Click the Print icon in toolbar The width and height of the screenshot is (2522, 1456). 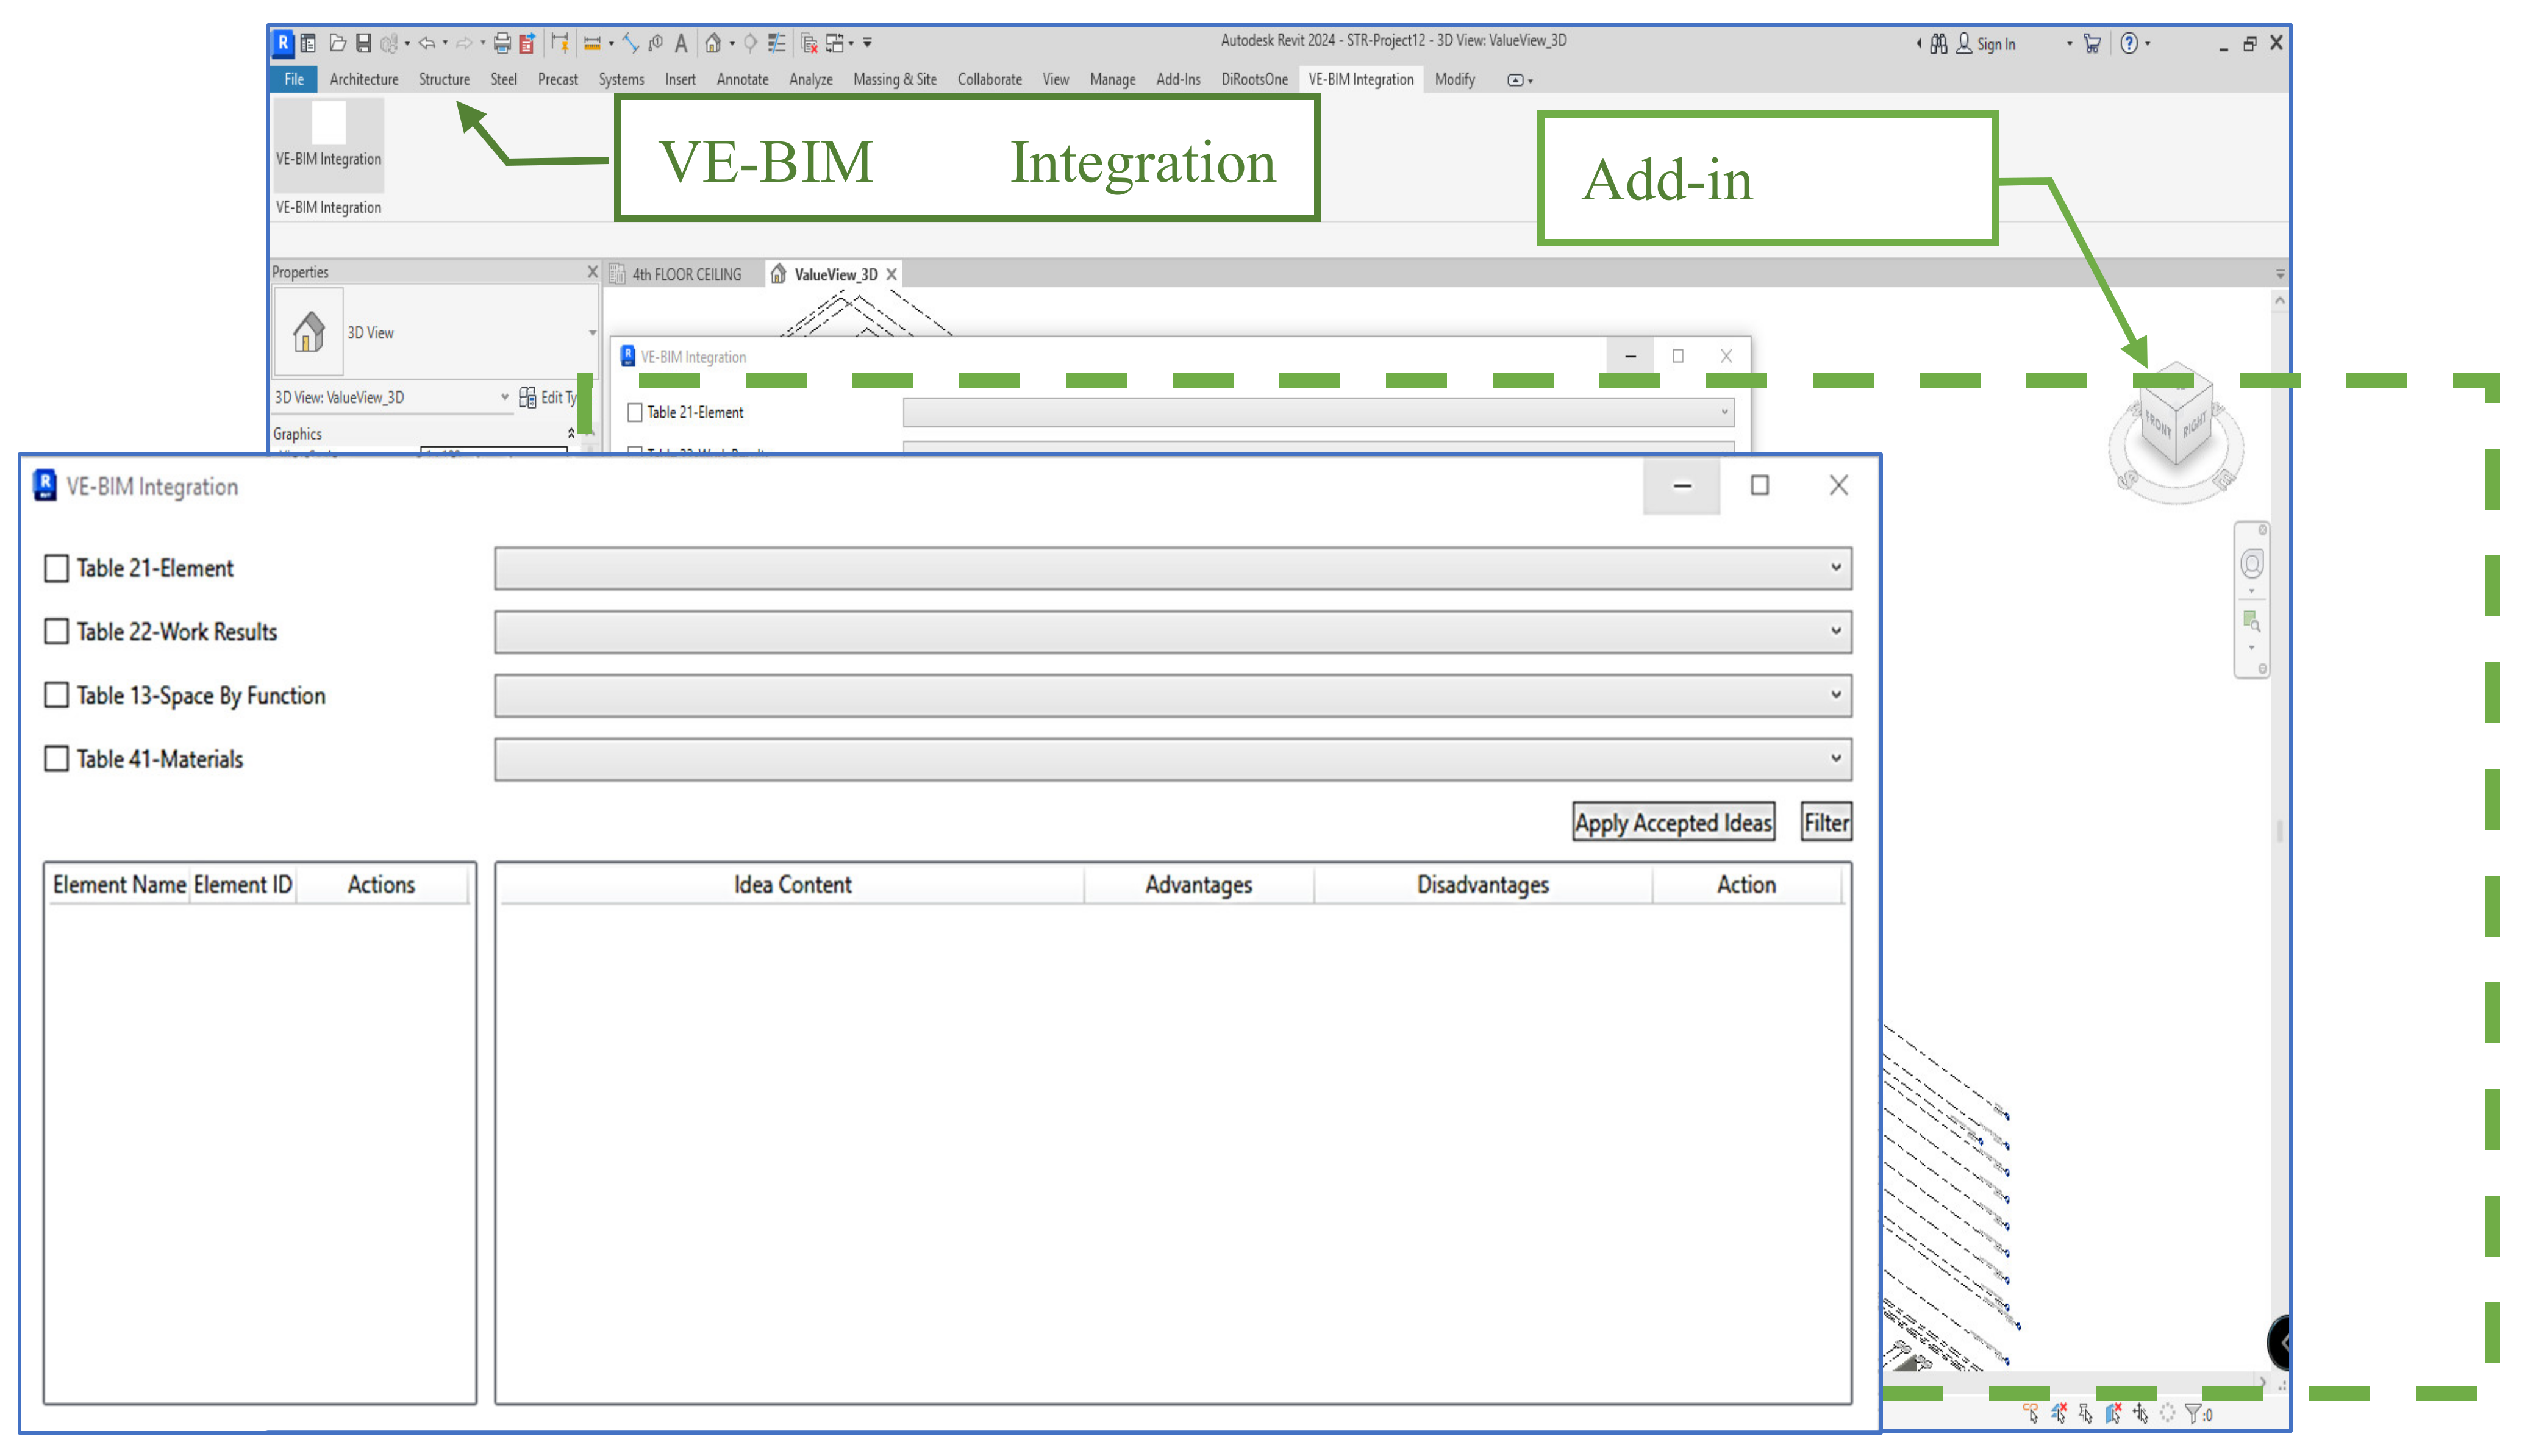pos(502,43)
